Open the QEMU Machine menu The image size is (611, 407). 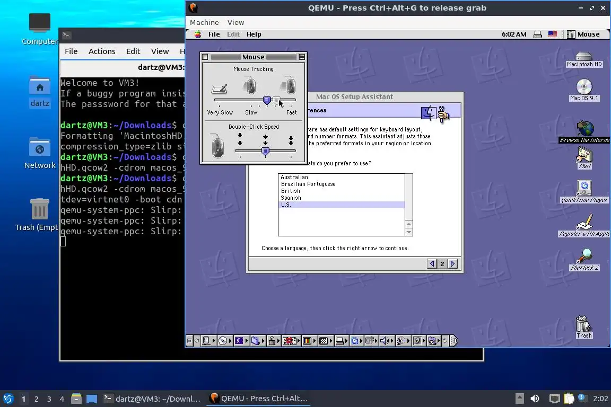click(204, 23)
